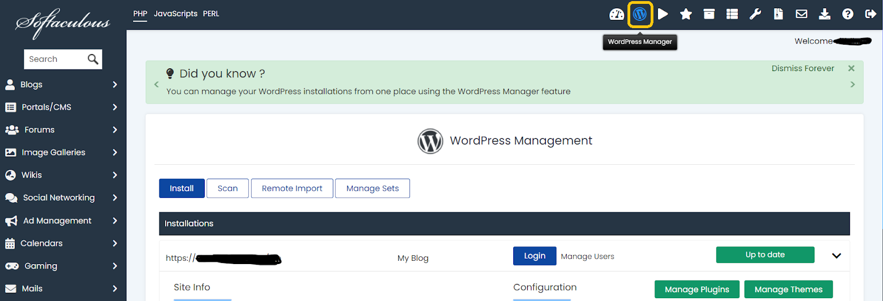Open the settings wrench icon
The width and height of the screenshot is (883, 301).
756,14
